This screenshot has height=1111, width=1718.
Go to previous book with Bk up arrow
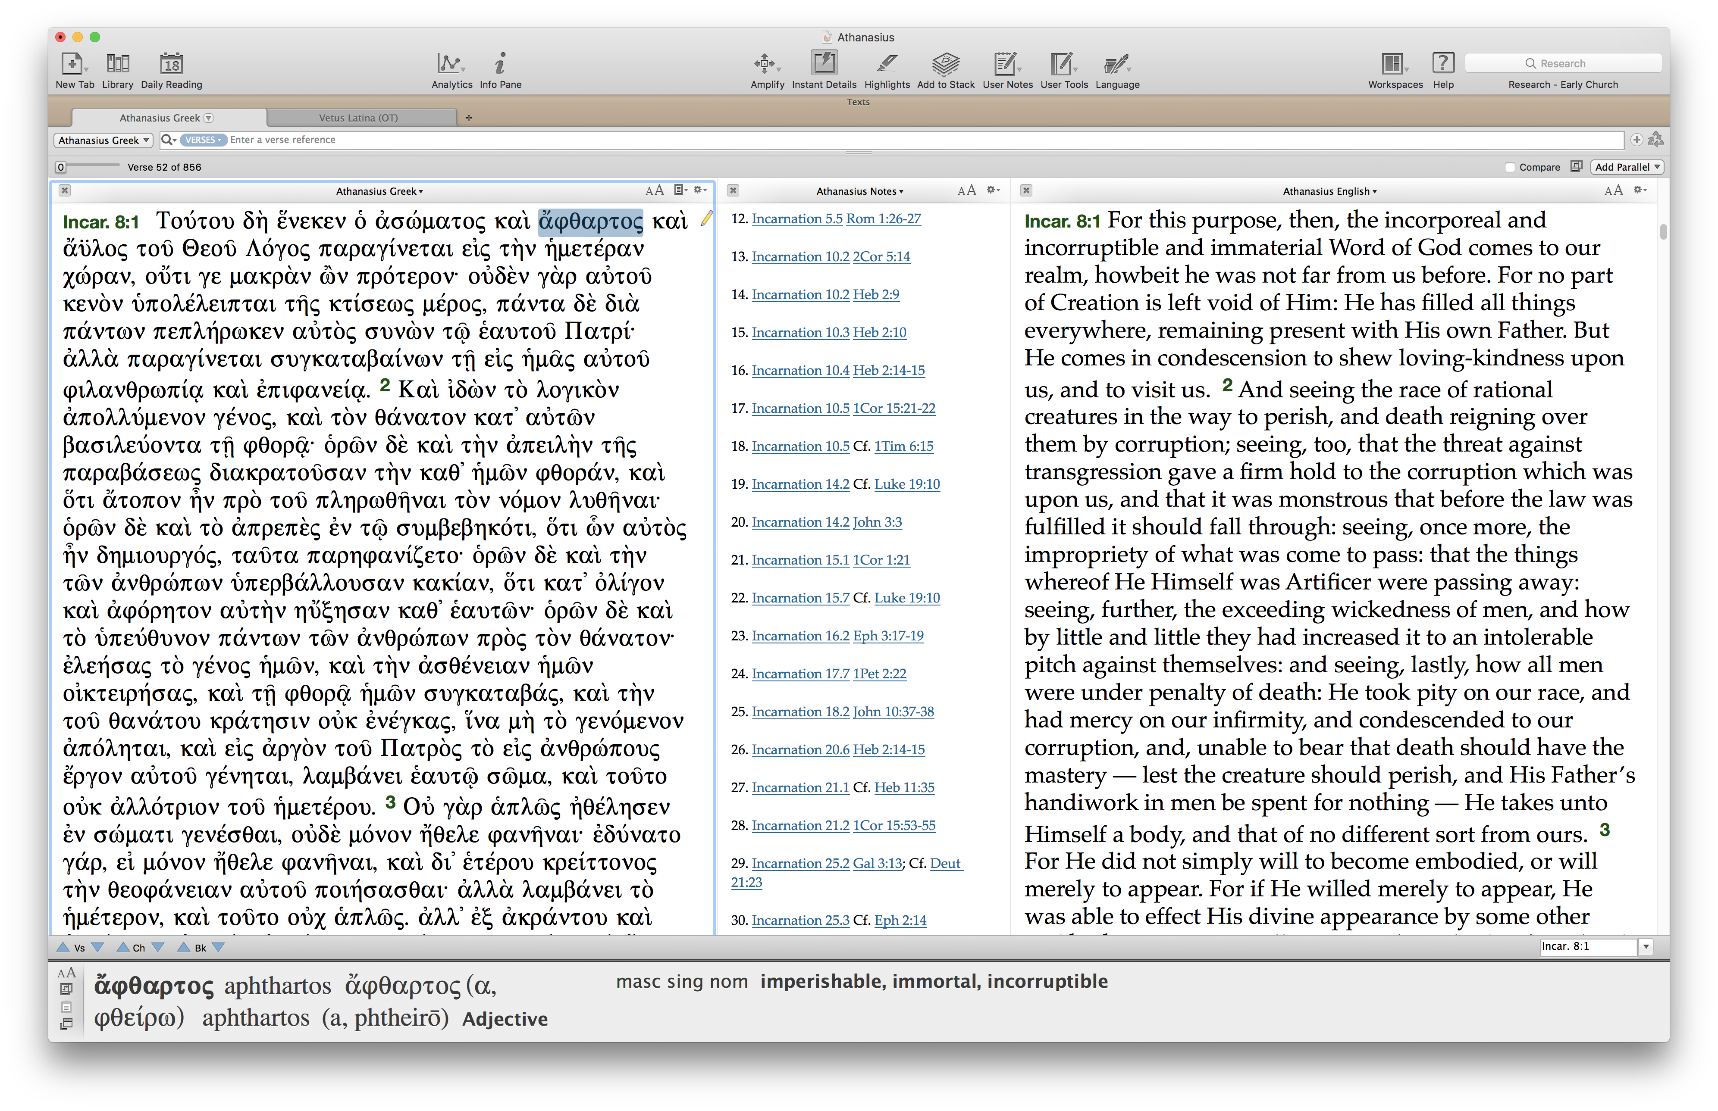coord(183,947)
